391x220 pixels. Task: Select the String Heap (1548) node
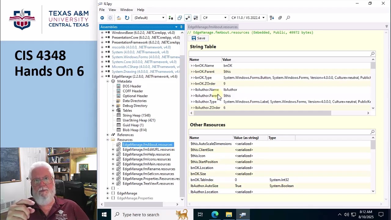pyautogui.click(x=137, y=116)
